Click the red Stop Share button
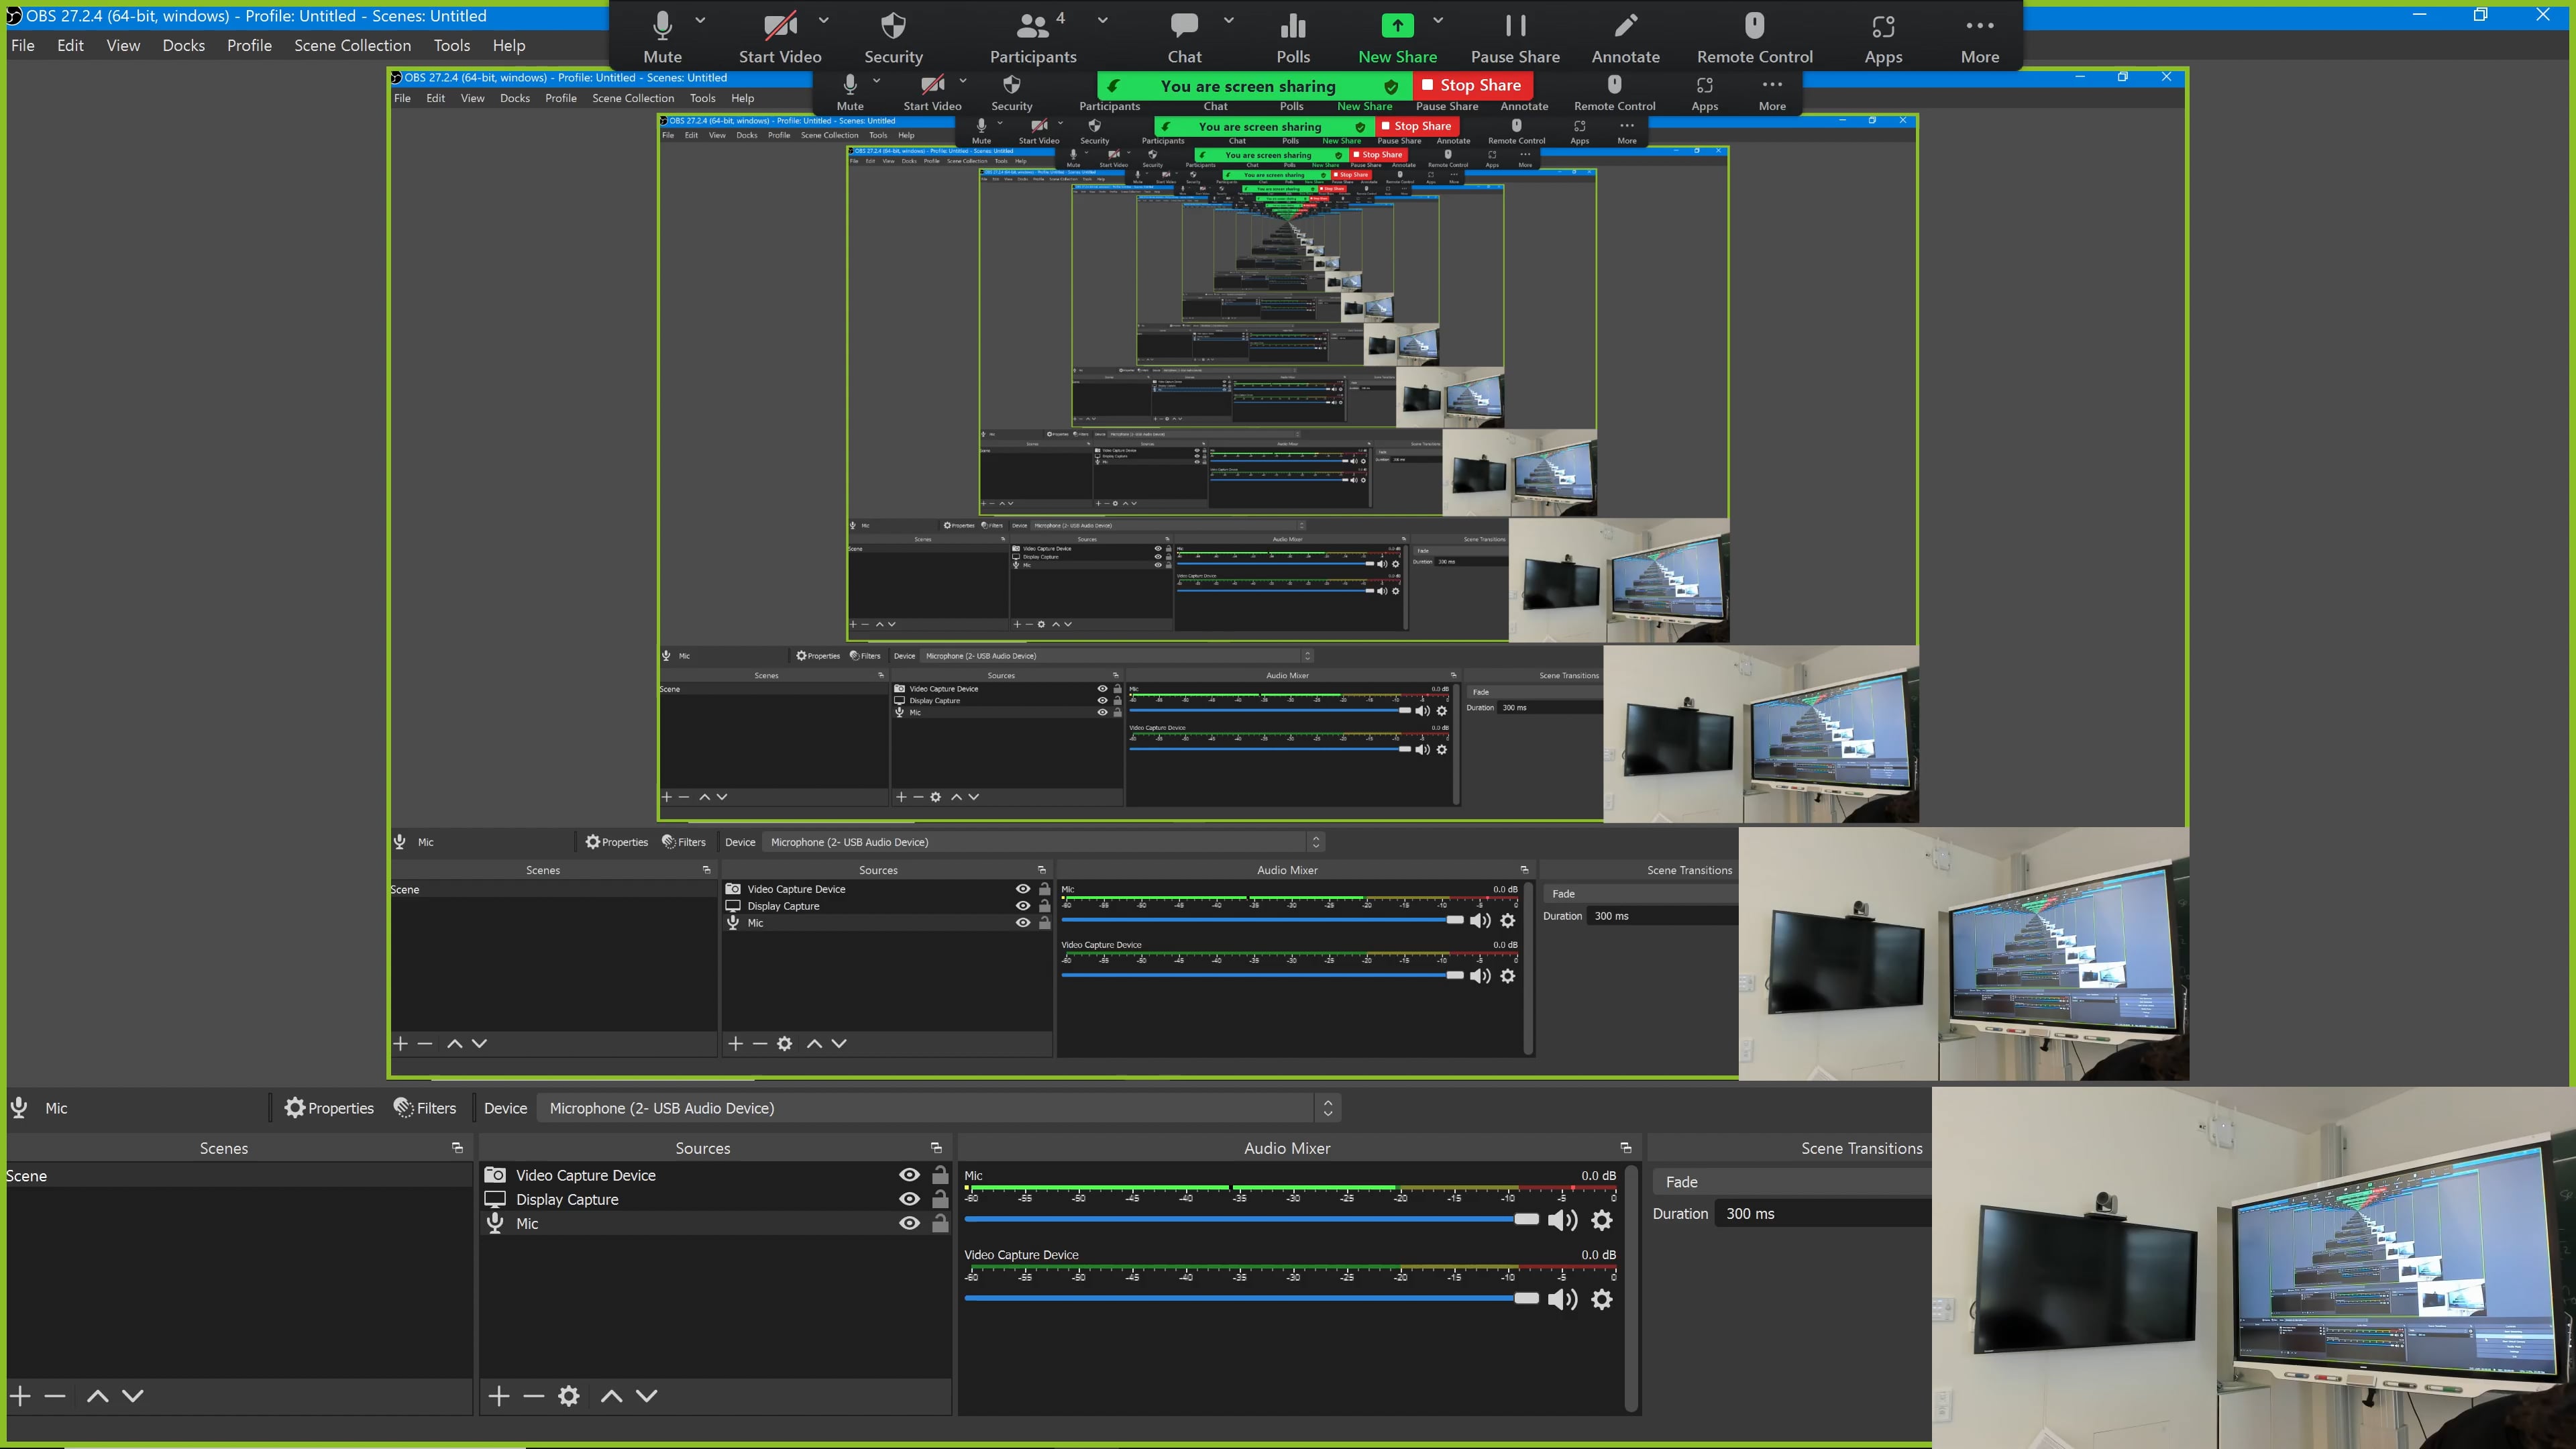Viewport: 2576px width, 1449px height. (x=1472, y=85)
